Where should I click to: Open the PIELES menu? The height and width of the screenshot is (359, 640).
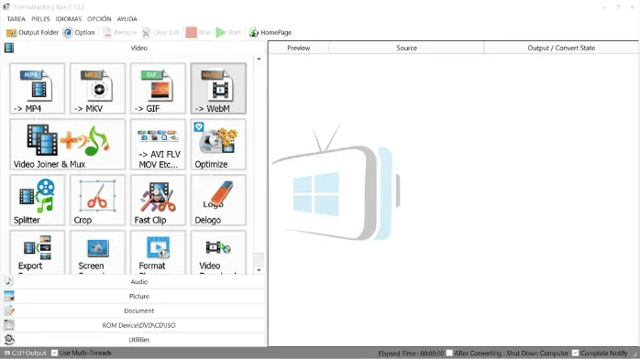coord(40,18)
